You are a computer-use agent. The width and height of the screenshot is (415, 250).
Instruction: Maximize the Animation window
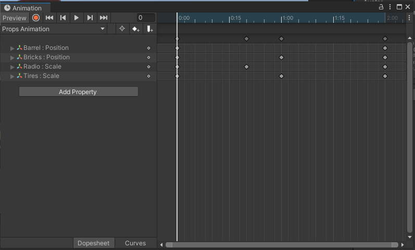pos(399,7)
